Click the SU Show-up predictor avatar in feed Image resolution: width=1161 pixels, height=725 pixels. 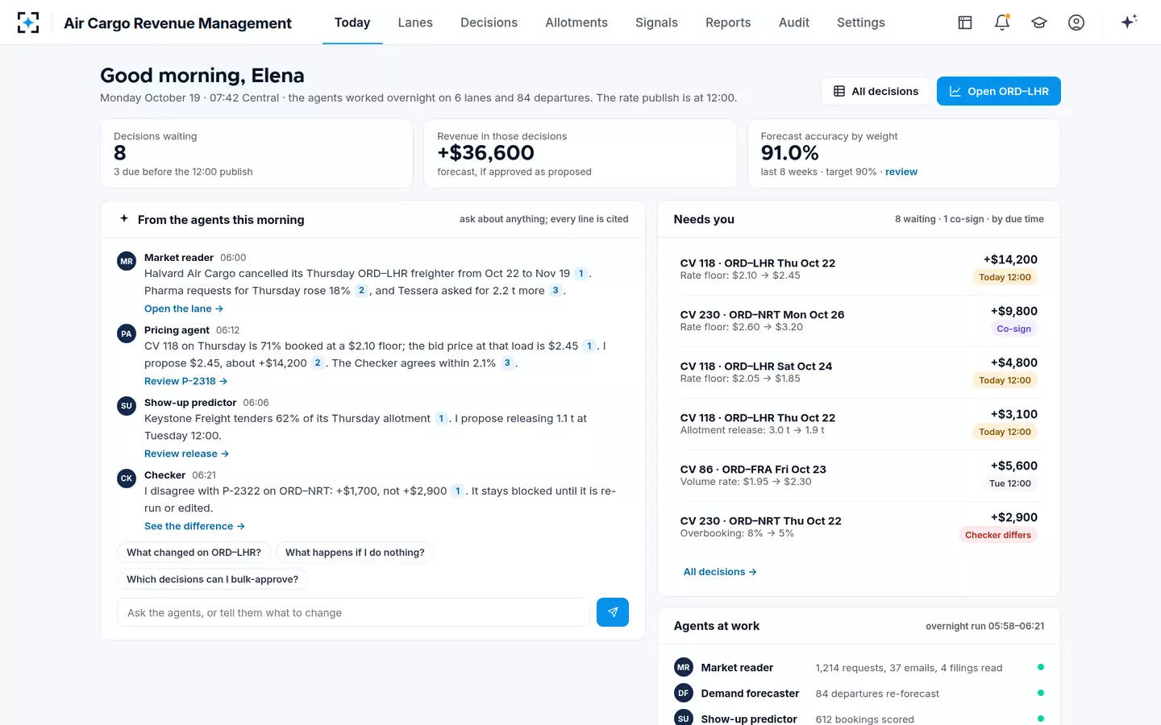[127, 406]
